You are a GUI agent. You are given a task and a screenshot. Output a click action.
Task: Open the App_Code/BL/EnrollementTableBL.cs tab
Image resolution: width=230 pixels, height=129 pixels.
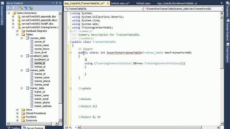pos(177,3)
